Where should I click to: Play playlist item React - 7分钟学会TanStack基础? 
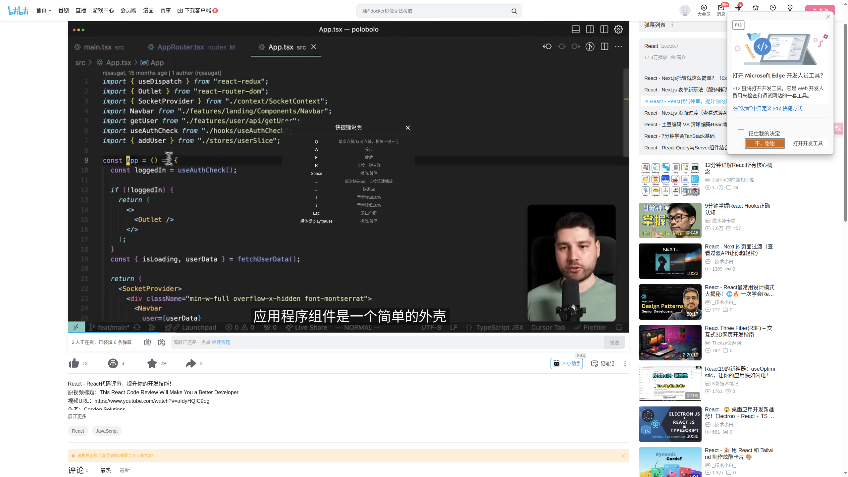(x=679, y=136)
